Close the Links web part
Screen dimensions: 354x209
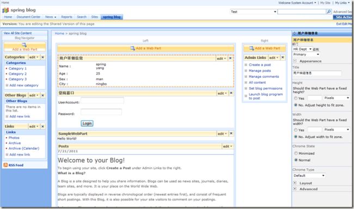42,127
